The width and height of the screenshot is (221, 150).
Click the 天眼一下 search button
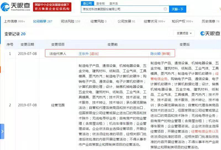click(x=178, y=9)
